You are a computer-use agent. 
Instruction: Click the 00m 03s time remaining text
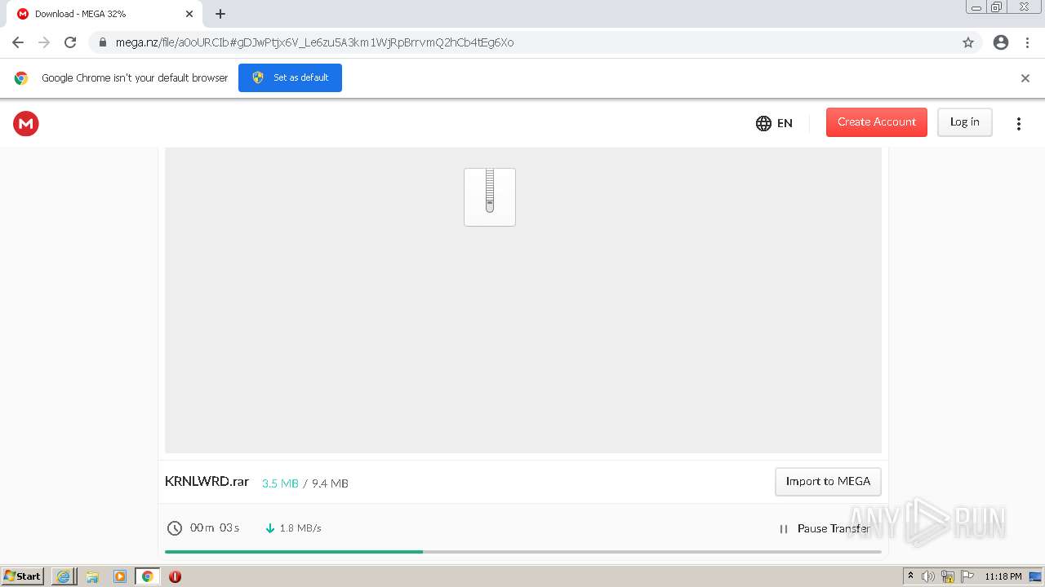[x=215, y=527]
